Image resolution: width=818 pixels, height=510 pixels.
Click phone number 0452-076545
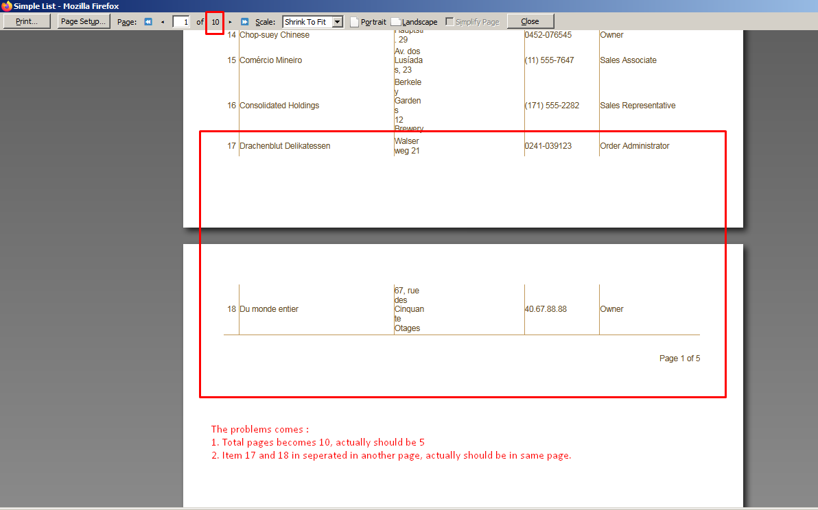pyautogui.click(x=548, y=35)
